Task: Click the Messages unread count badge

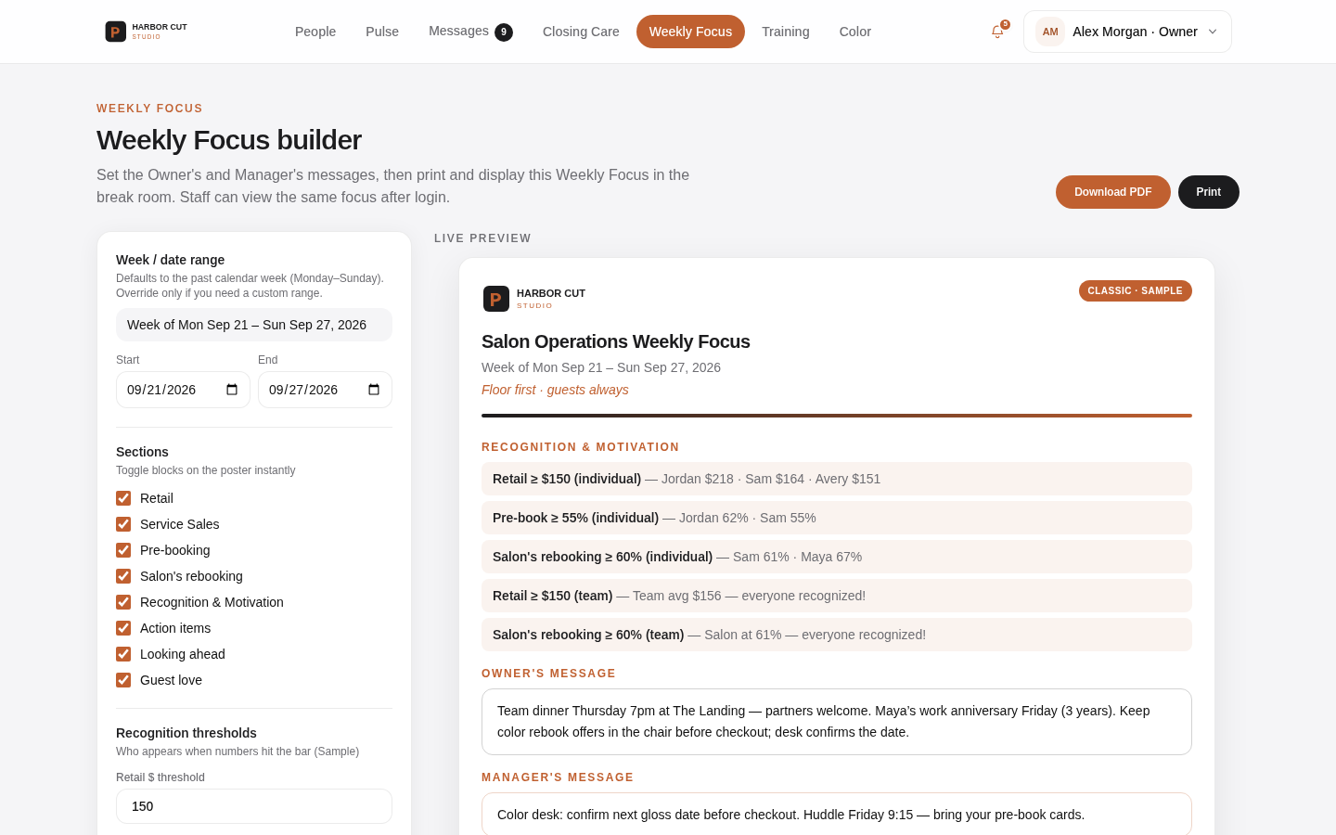Action: click(x=504, y=32)
